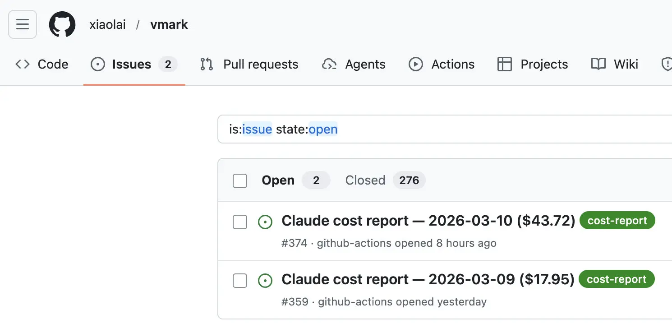Show the 276 Closed issues

pyautogui.click(x=385, y=180)
